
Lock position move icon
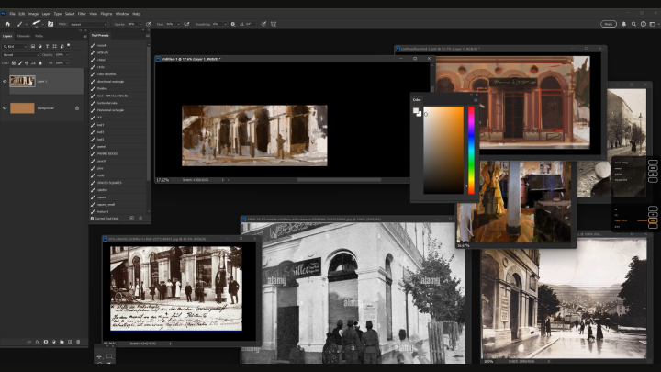pos(27,62)
